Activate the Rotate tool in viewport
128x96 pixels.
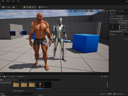(75, 11)
